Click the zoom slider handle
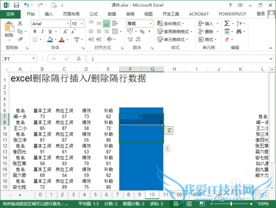Screen dimensions: 276x208 click(x=231, y=204)
